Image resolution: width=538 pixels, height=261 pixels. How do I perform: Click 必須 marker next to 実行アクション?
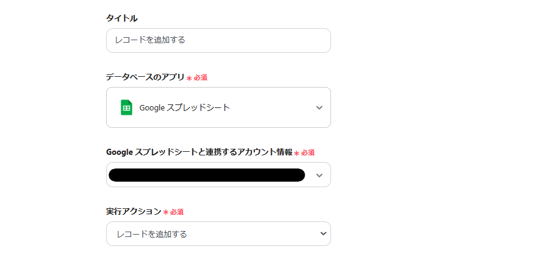pos(176,212)
